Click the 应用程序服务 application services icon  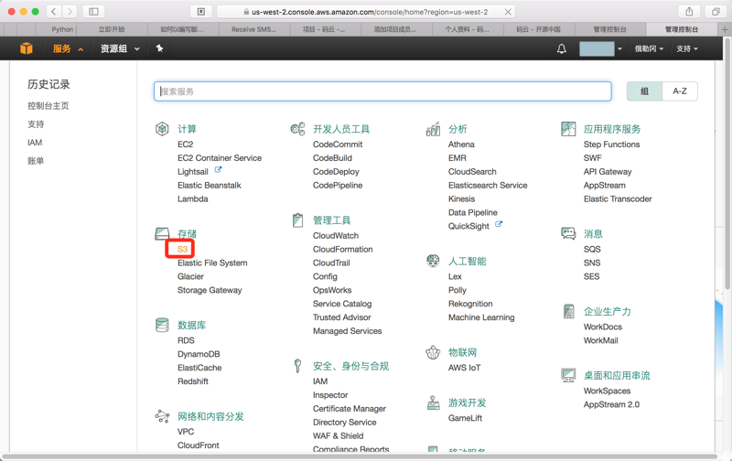568,128
